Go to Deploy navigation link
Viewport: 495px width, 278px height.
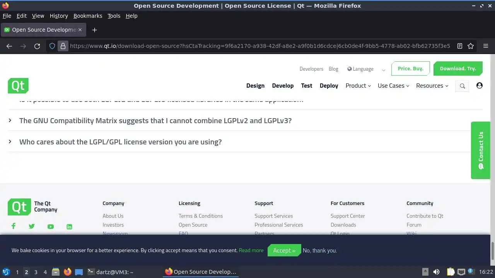[x=329, y=86]
